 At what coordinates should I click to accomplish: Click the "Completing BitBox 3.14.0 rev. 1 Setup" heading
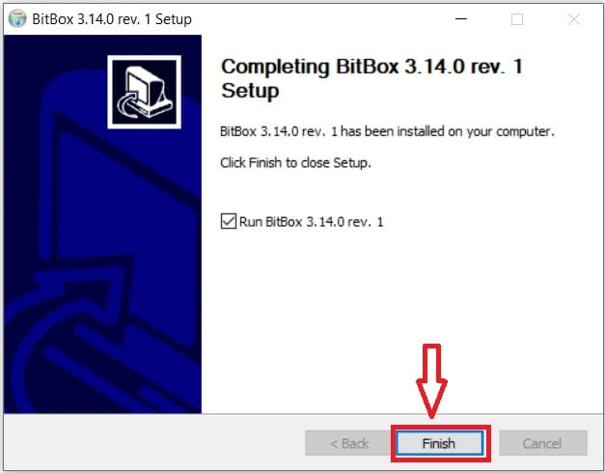click(371, 78)
